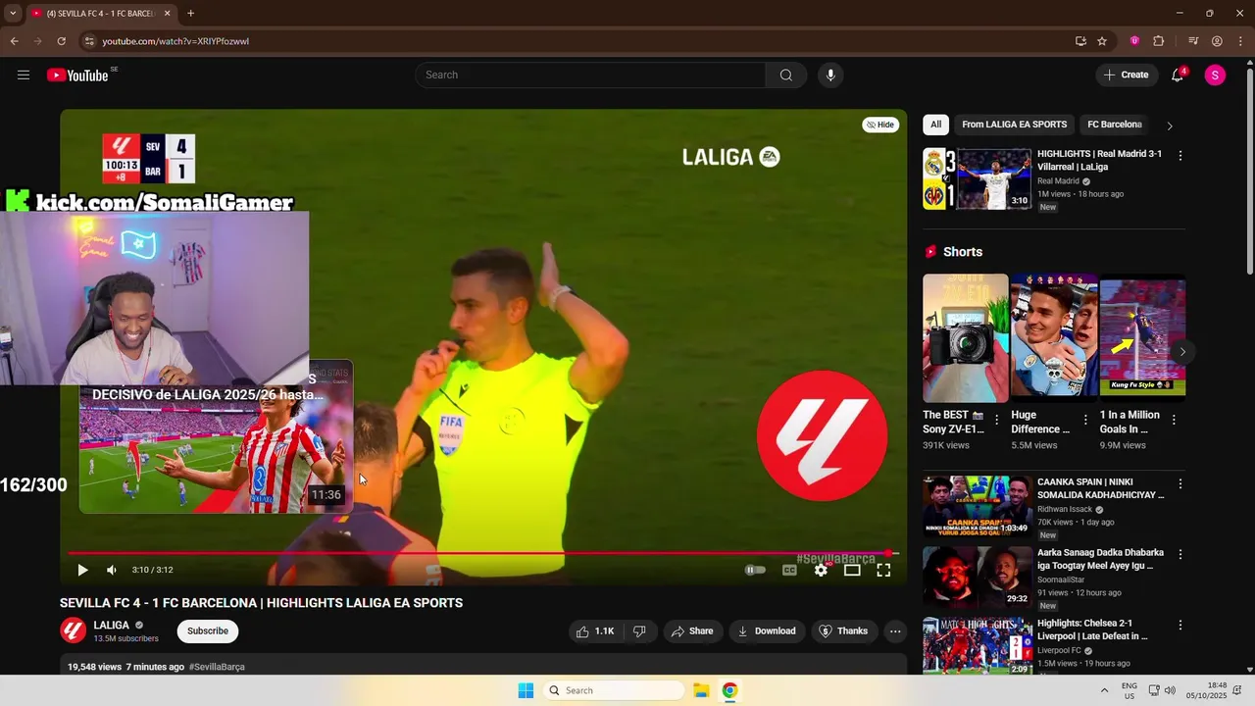Subscribe to the LALIGA channel
Image resolution: width=1255 pixels, height=706 pixels.
pyautogui.click(x=208, y=631)
